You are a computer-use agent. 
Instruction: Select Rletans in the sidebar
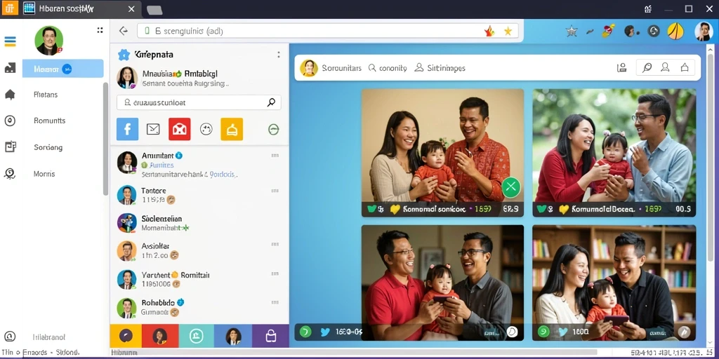(46, 95)
